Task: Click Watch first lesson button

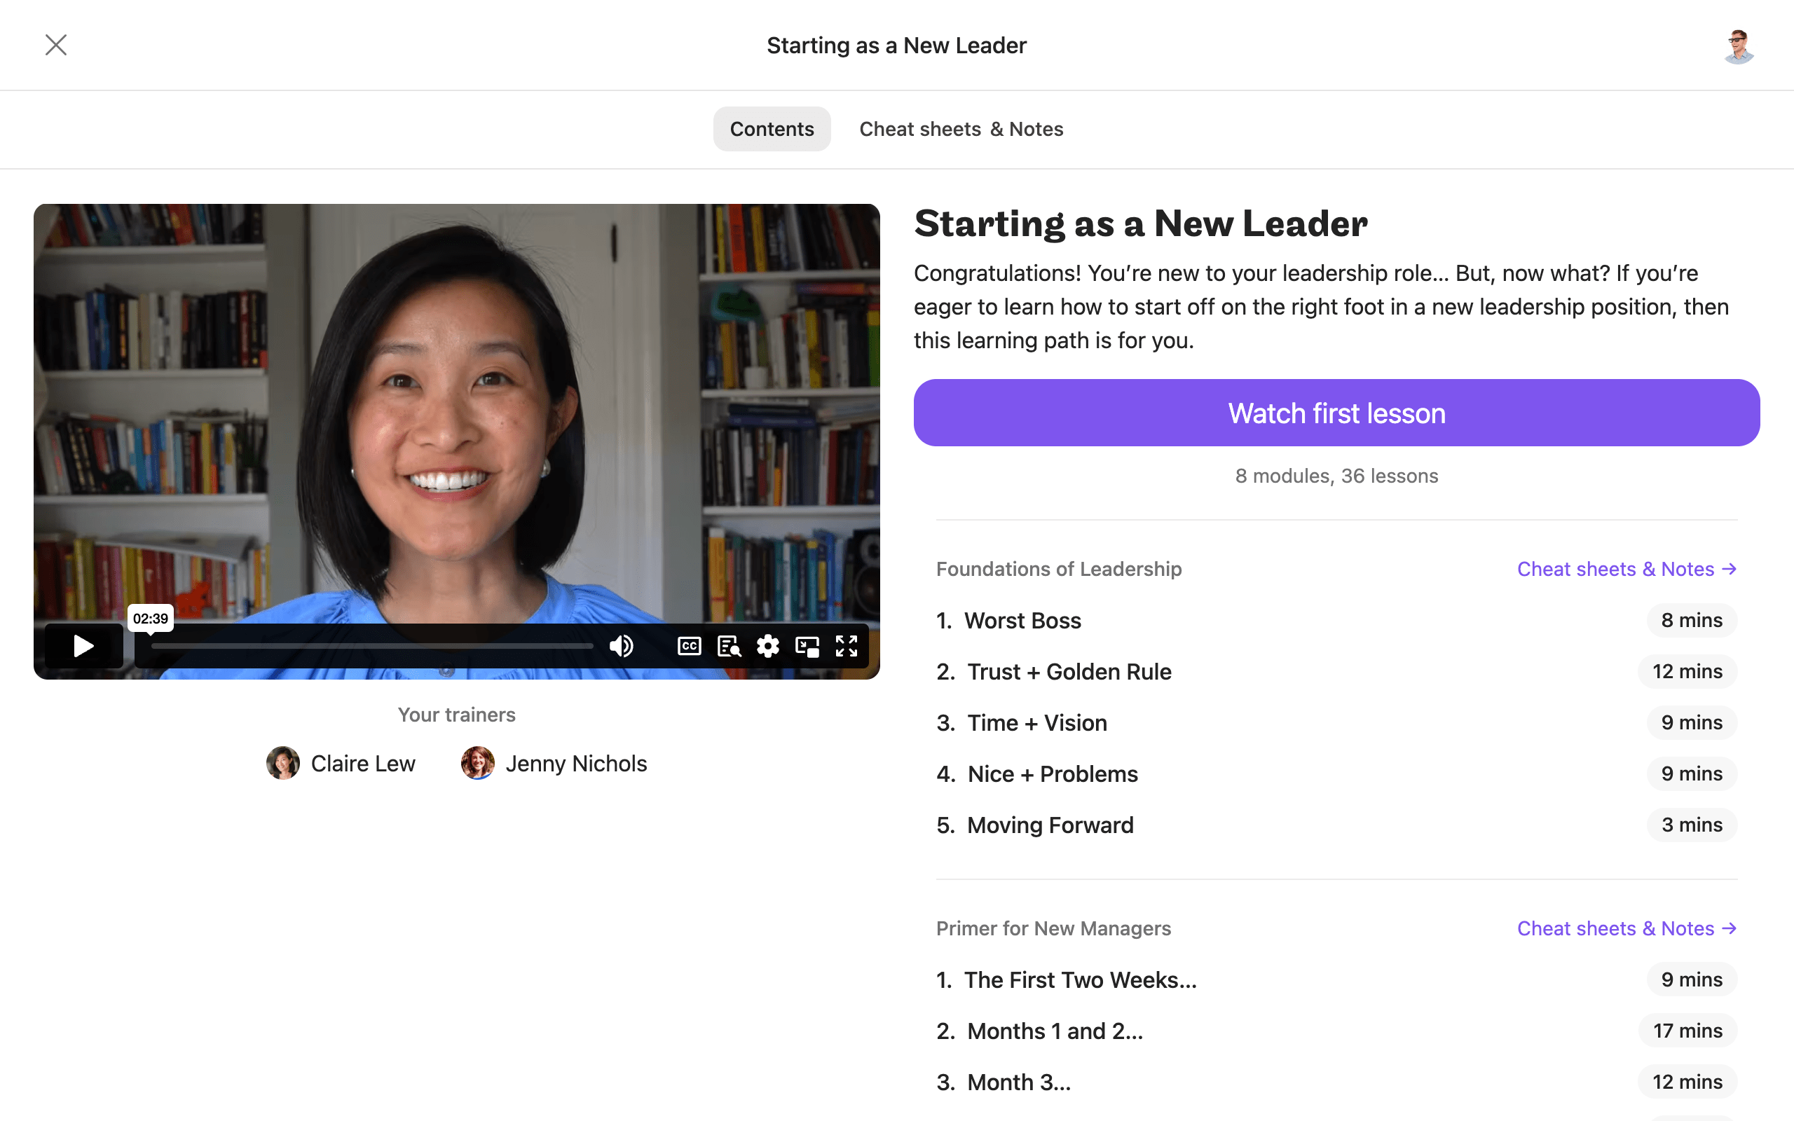Action: pyautogui.click(x=1336, y=413)
